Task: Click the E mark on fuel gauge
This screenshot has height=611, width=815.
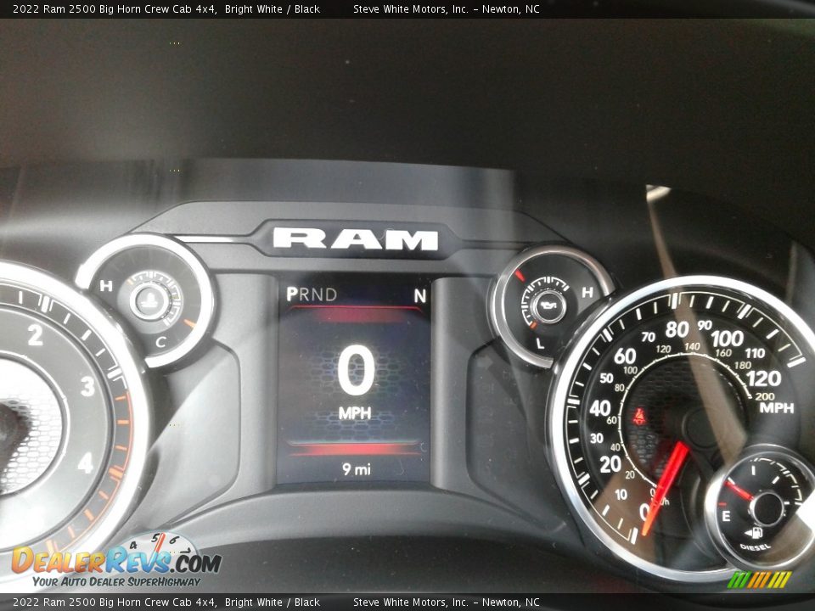Action: click(x=726, y=516)
